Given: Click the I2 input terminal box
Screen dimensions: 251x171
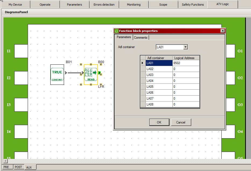Looking at the screenshot, I should pyautogui.click(x=21, y=78).
